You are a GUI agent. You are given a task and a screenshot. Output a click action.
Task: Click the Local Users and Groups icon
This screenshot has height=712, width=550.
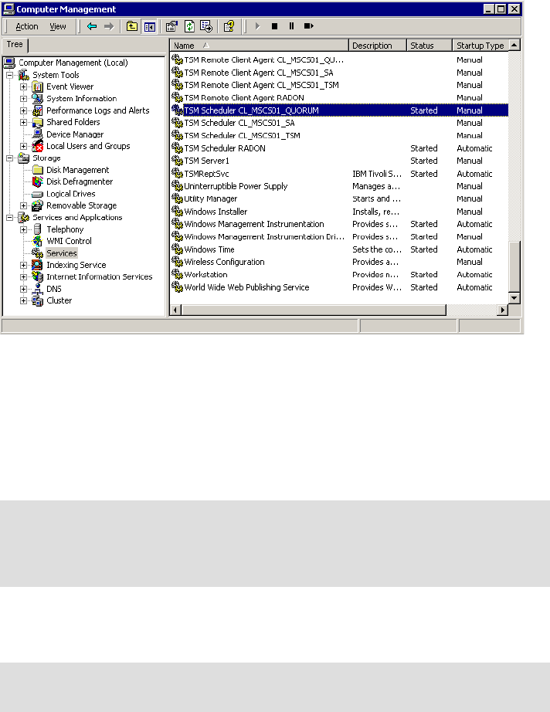(x=37, y=146)
